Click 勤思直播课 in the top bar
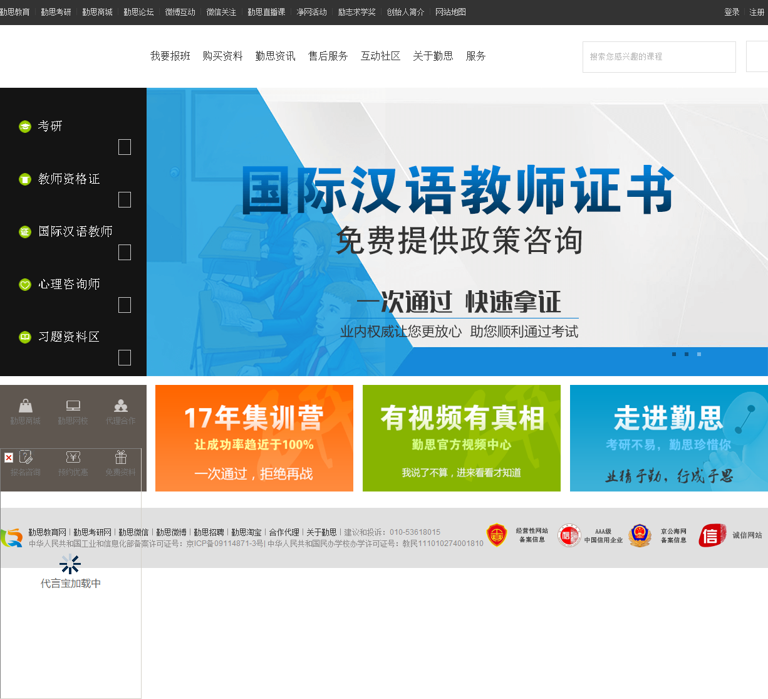 (266, 12)
